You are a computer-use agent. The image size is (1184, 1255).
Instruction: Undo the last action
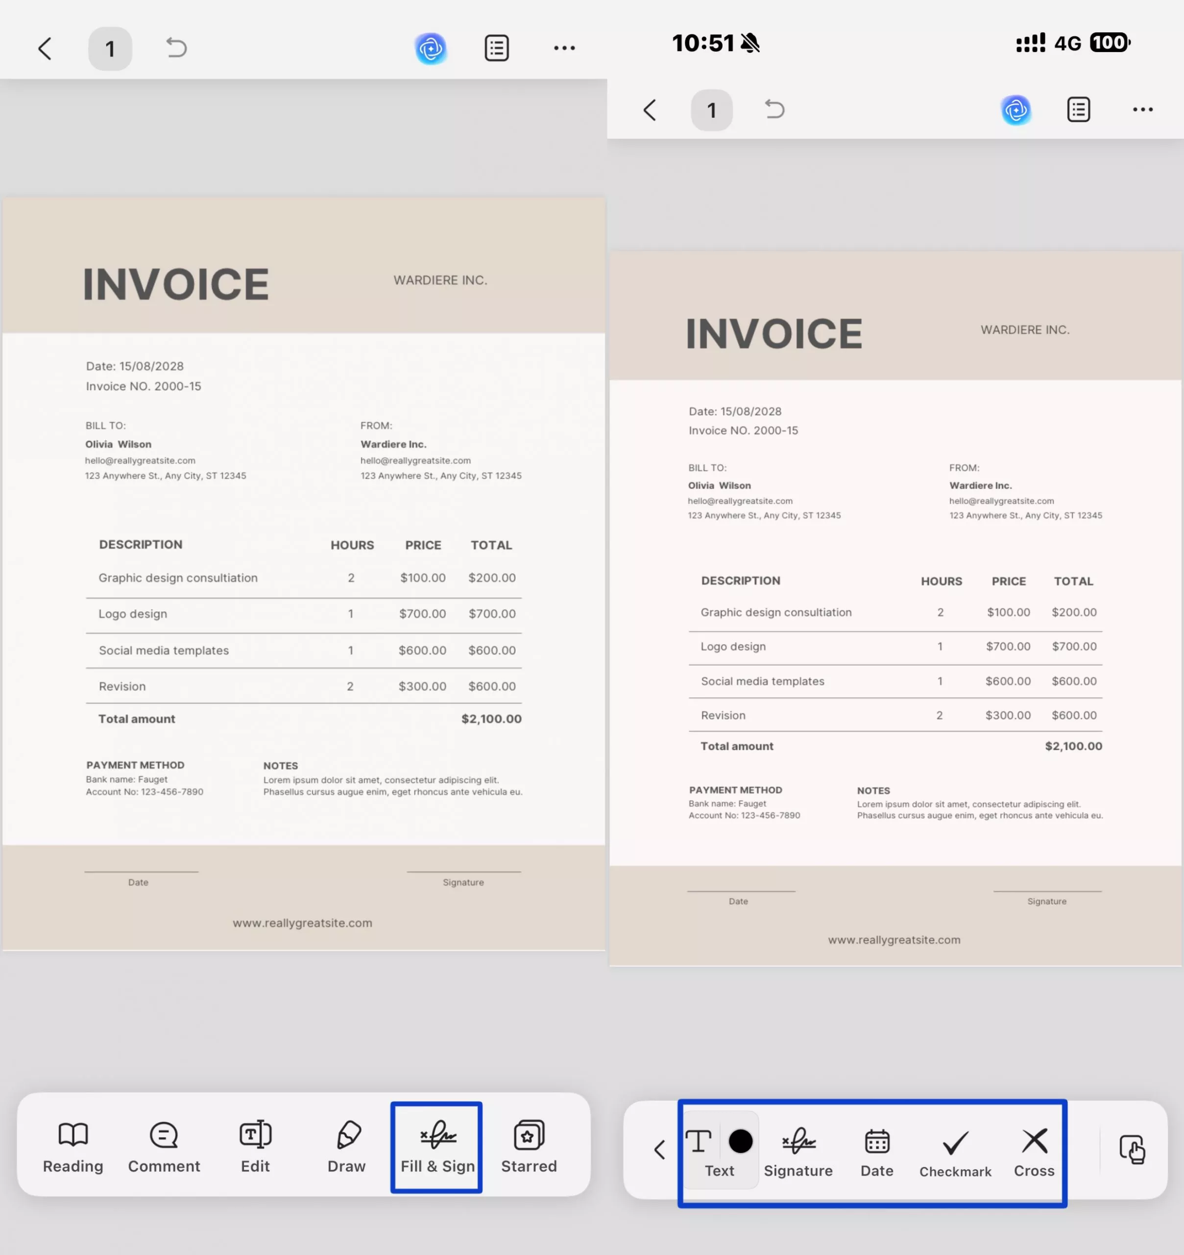(x=176, y=48)
